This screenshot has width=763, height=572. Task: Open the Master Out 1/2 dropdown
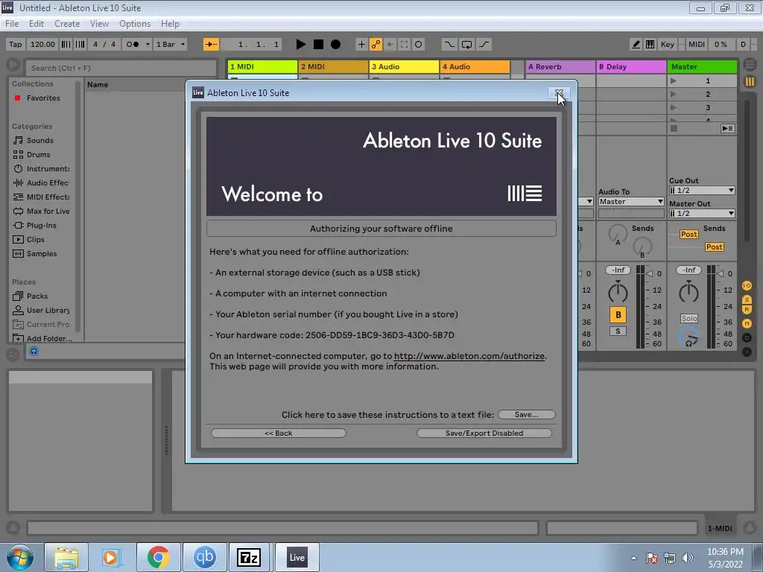coord(702,213)
